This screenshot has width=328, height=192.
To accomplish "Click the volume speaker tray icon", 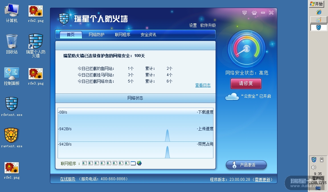I will [x=314, y=167].
